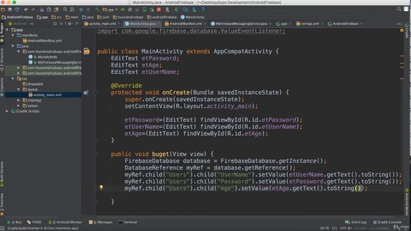Open the Android view selector in the Project panel

point(21,24)
